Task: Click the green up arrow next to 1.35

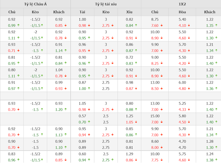Action: pyautogui.click(x=217, y=25)
